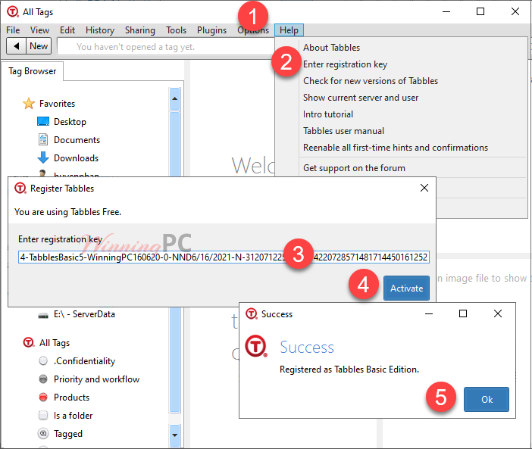Open the View menu
The width and height of the screenshot is (532, 449).
[x=39, y=30]
